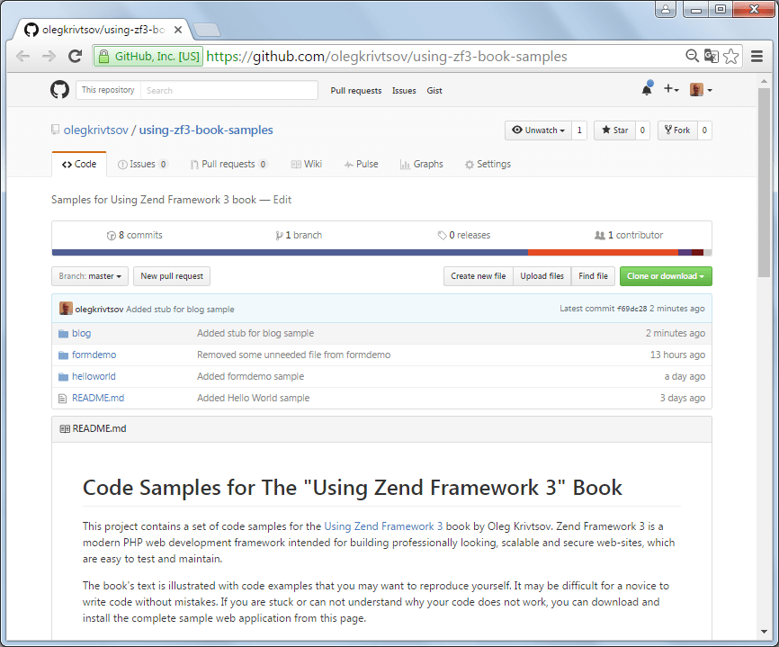Screen dimensions: 779x647
Task: Open notifications via the bell icon
Action: pos(645,90)
